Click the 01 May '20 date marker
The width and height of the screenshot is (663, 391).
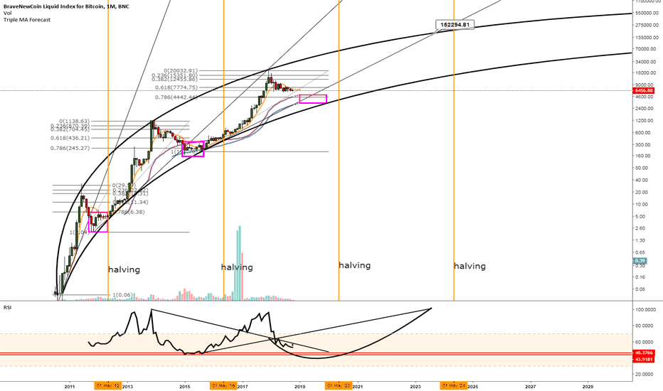coord(339,385)
